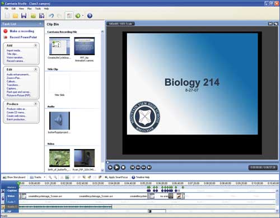The image size is (280, 218).
Task: Click the greyed-out redo arrow icon
Action: pos(59,16)
